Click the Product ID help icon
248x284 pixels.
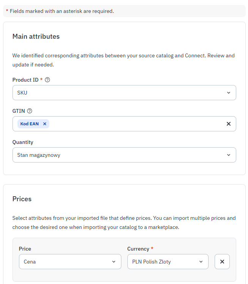47,80
